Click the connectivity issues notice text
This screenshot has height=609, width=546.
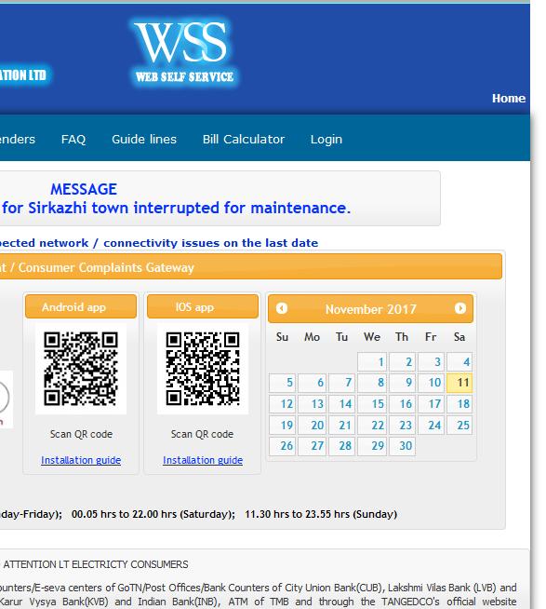[159, 243]
